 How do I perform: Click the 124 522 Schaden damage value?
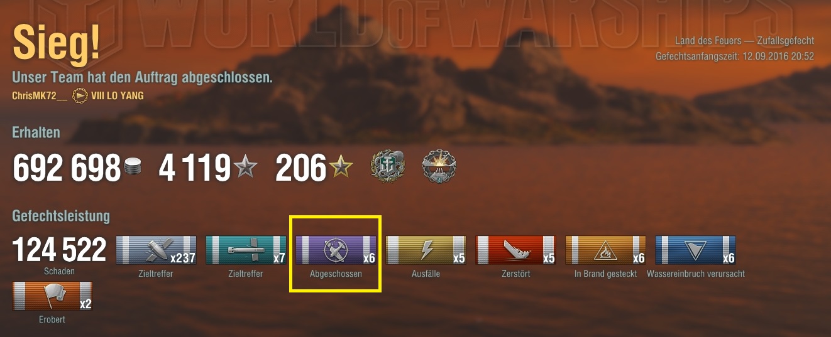(60, 250)
